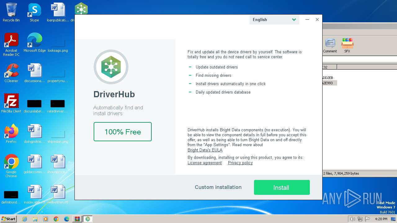This screenshot has height=223, width=397.
Task: Open the insidecable.rtf document icon
Action: pos(34,195)
